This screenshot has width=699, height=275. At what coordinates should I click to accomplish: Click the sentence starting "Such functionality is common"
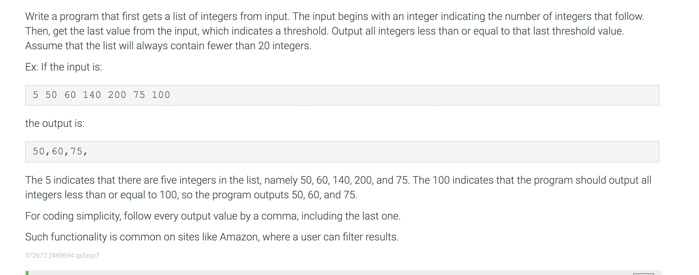(212, 237)
